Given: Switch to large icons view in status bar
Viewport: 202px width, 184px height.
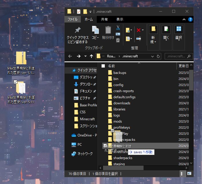Looking at the screenshot, I should [189, 174].
